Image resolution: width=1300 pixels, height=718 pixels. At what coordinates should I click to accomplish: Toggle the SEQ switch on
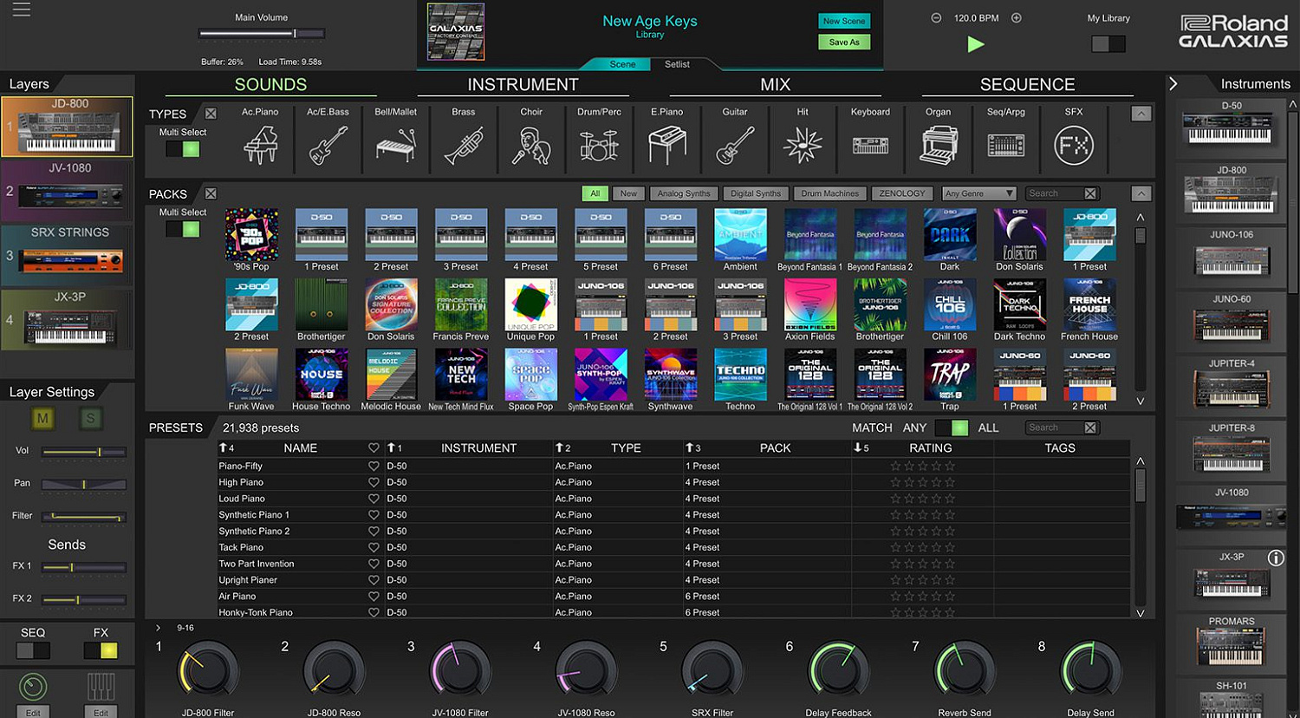coord(33,650)
